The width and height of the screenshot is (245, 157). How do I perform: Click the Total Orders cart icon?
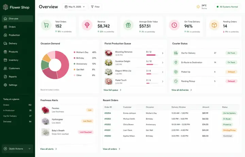tap(46, 25)
